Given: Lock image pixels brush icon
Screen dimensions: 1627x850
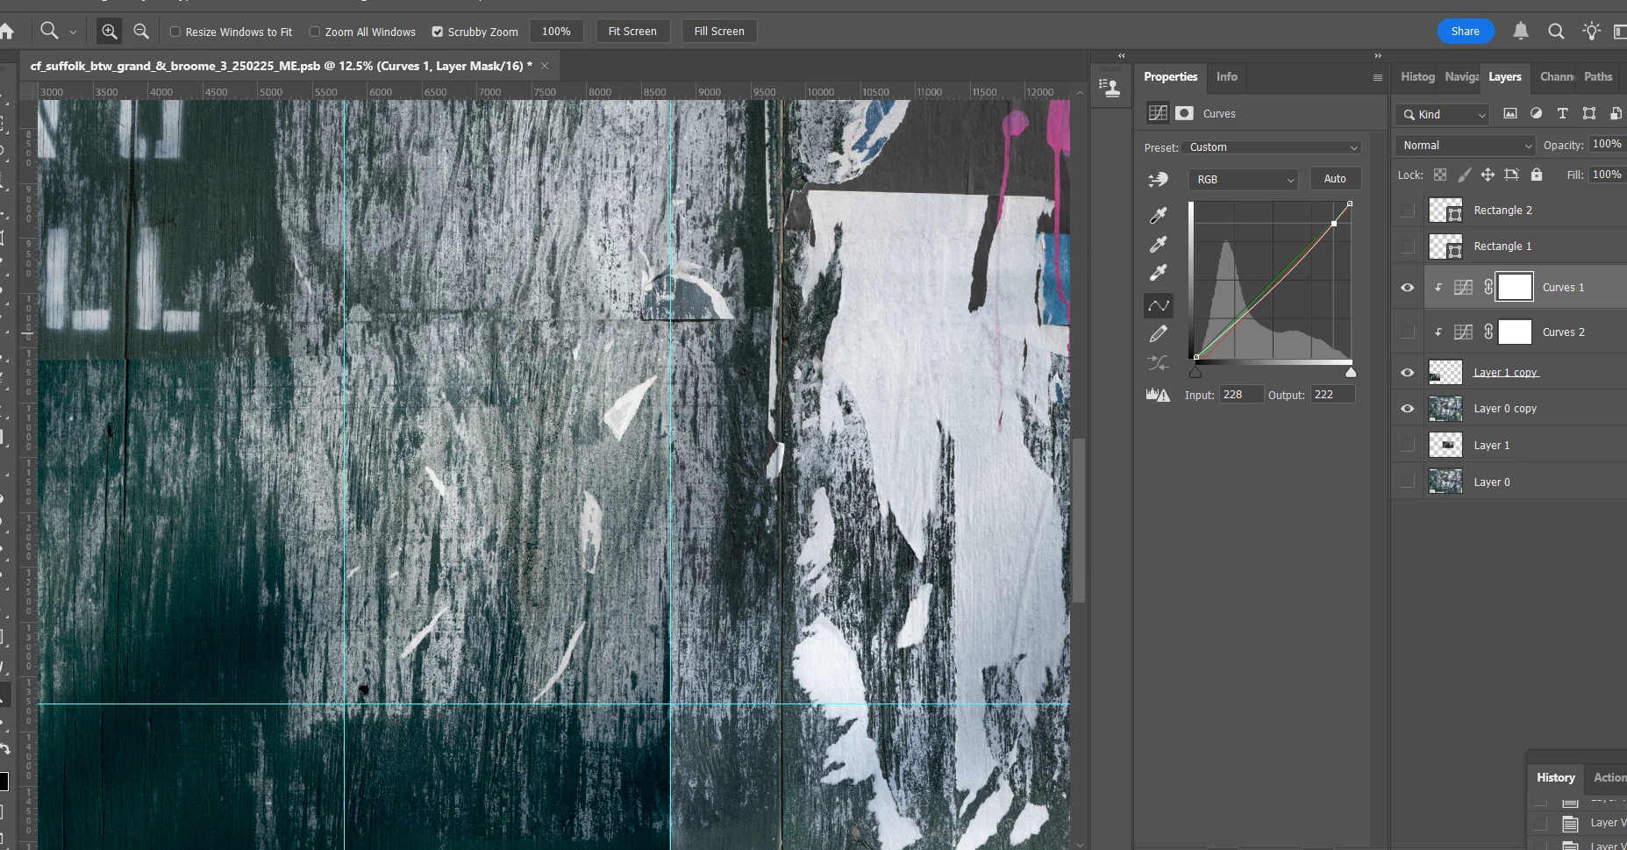Looking at the screenshot, I should [1464, 175].
